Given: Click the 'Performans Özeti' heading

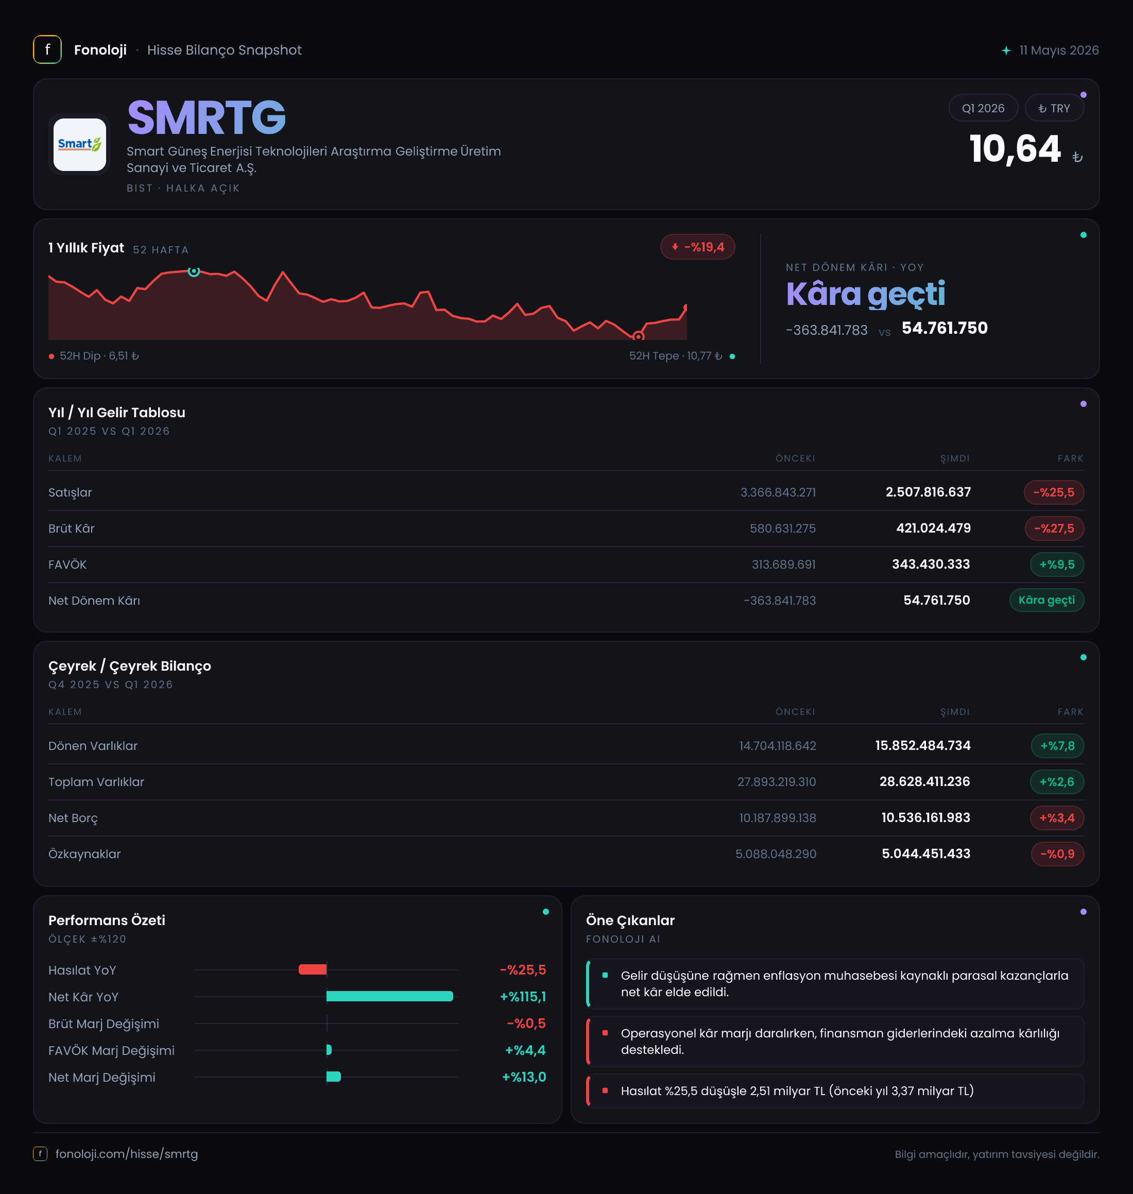Looking at the screenshot, I should (107, 920).
